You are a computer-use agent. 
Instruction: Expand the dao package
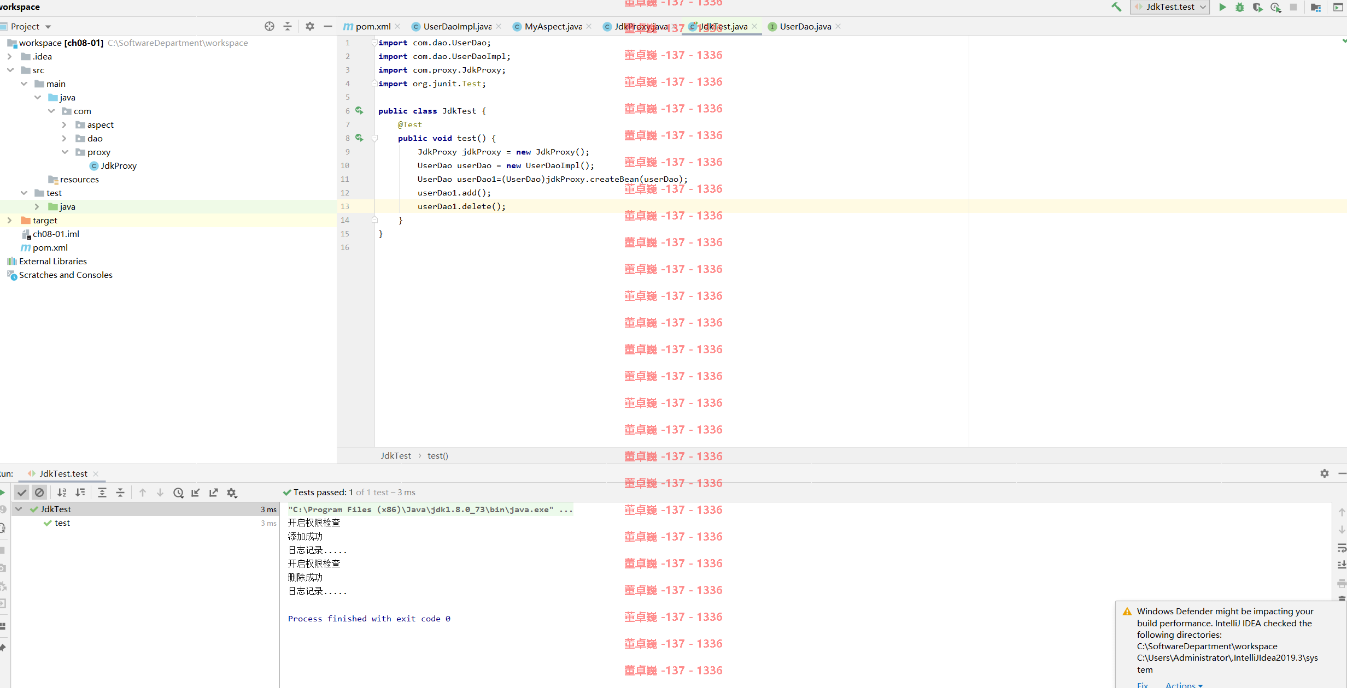pos(64,138)
